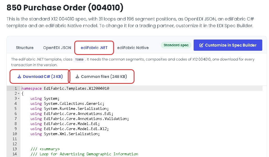Collapse code fold arrow at line 2
Viewport: 269px width, 157px height.
19,94
